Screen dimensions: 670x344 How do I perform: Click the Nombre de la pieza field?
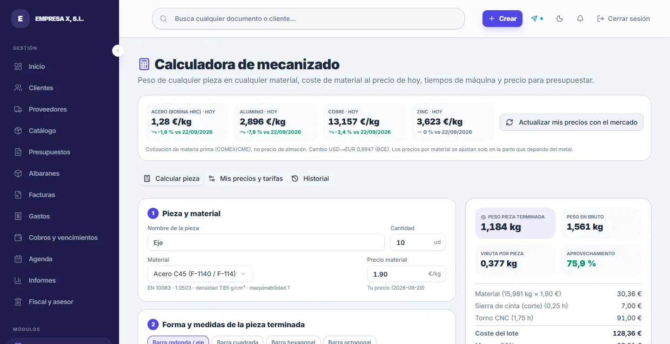pyautogui.click(x=266, y=242)
